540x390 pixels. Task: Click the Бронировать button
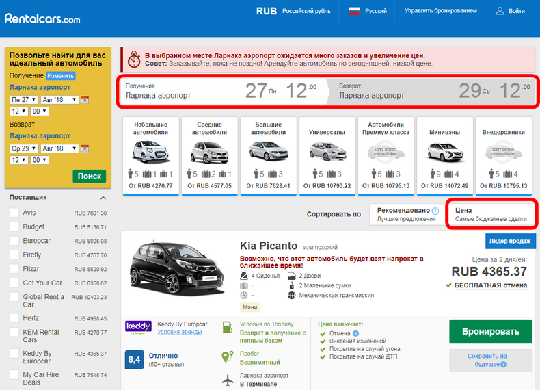(x=490, y=331)
